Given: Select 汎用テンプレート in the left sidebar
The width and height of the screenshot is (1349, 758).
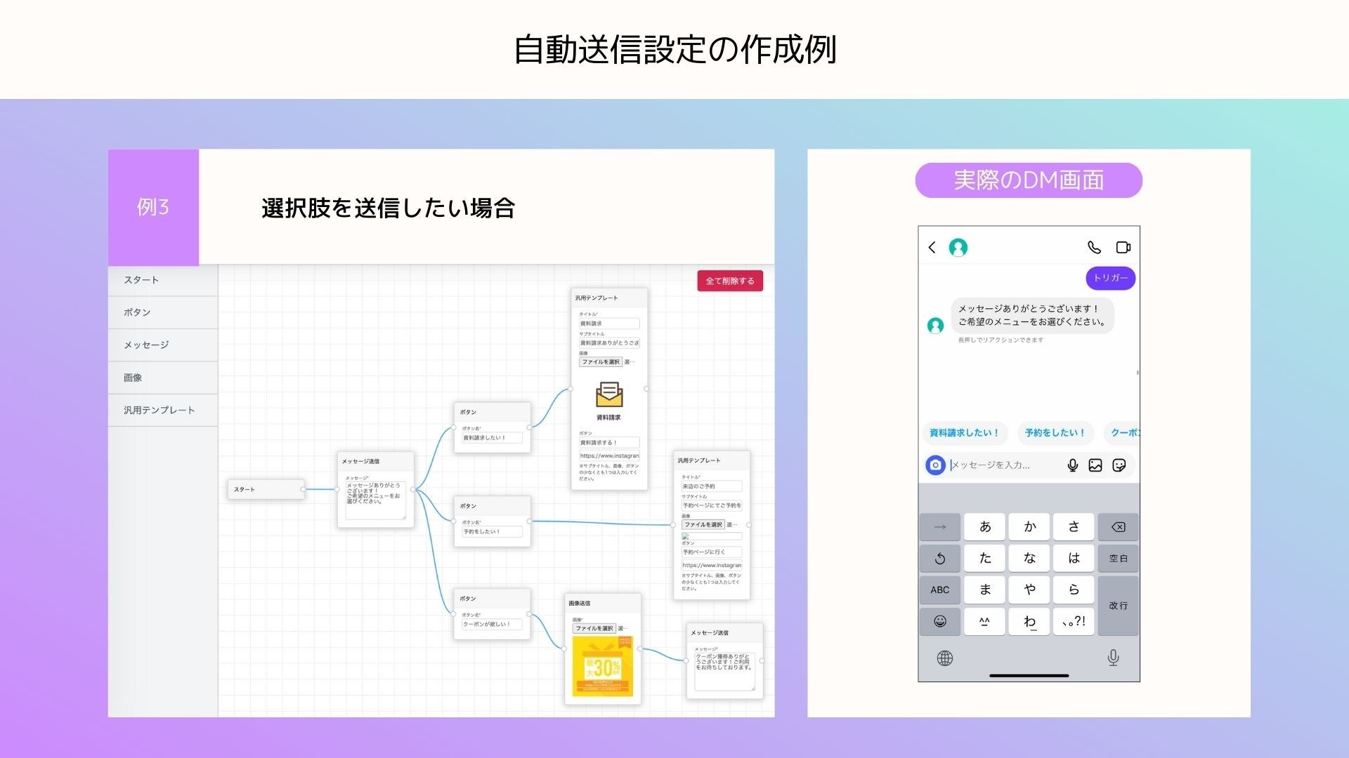Looking at the screenshot, I should 159,410.
